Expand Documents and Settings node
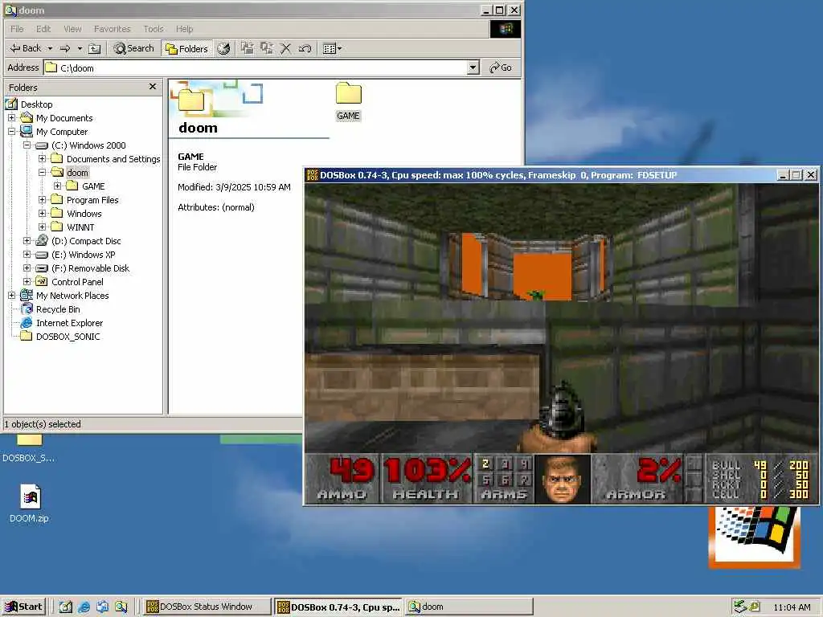823x617 pixels. (43, 158)
